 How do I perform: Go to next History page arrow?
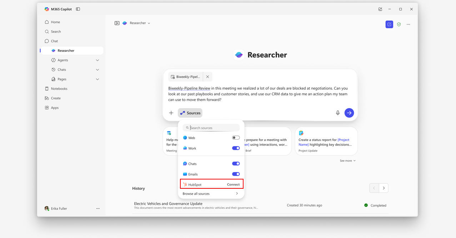384,188
